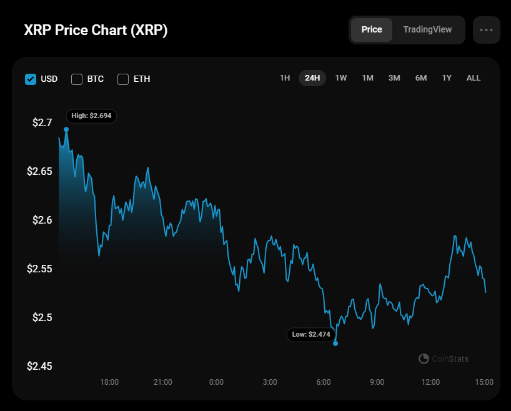Viewport: 511px width, 411px height.
Task: Select the 1M time range
Action: 367,78
